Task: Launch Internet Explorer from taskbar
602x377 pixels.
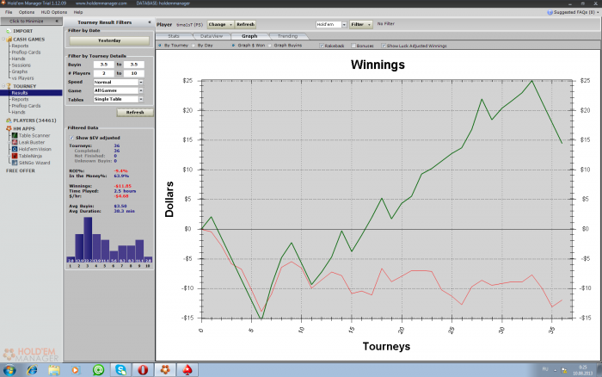Action: coord(32,370)
